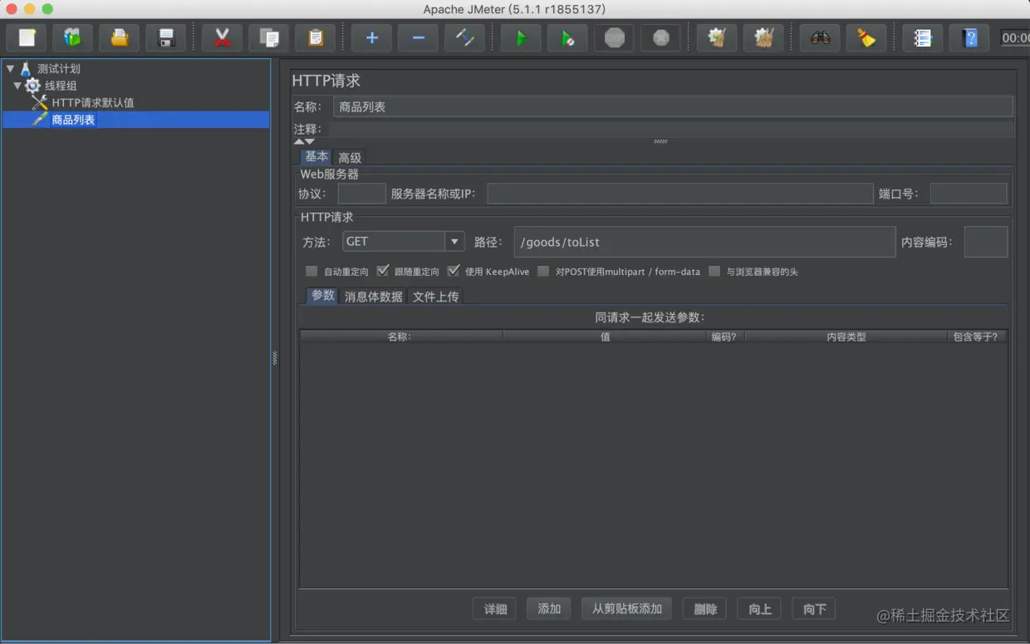Click the 名称 input field

[x=673, y=106]
